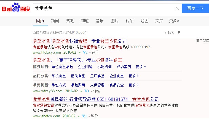
Task: Expand the 更多» navigation menu
Action: tap(174, 21)
